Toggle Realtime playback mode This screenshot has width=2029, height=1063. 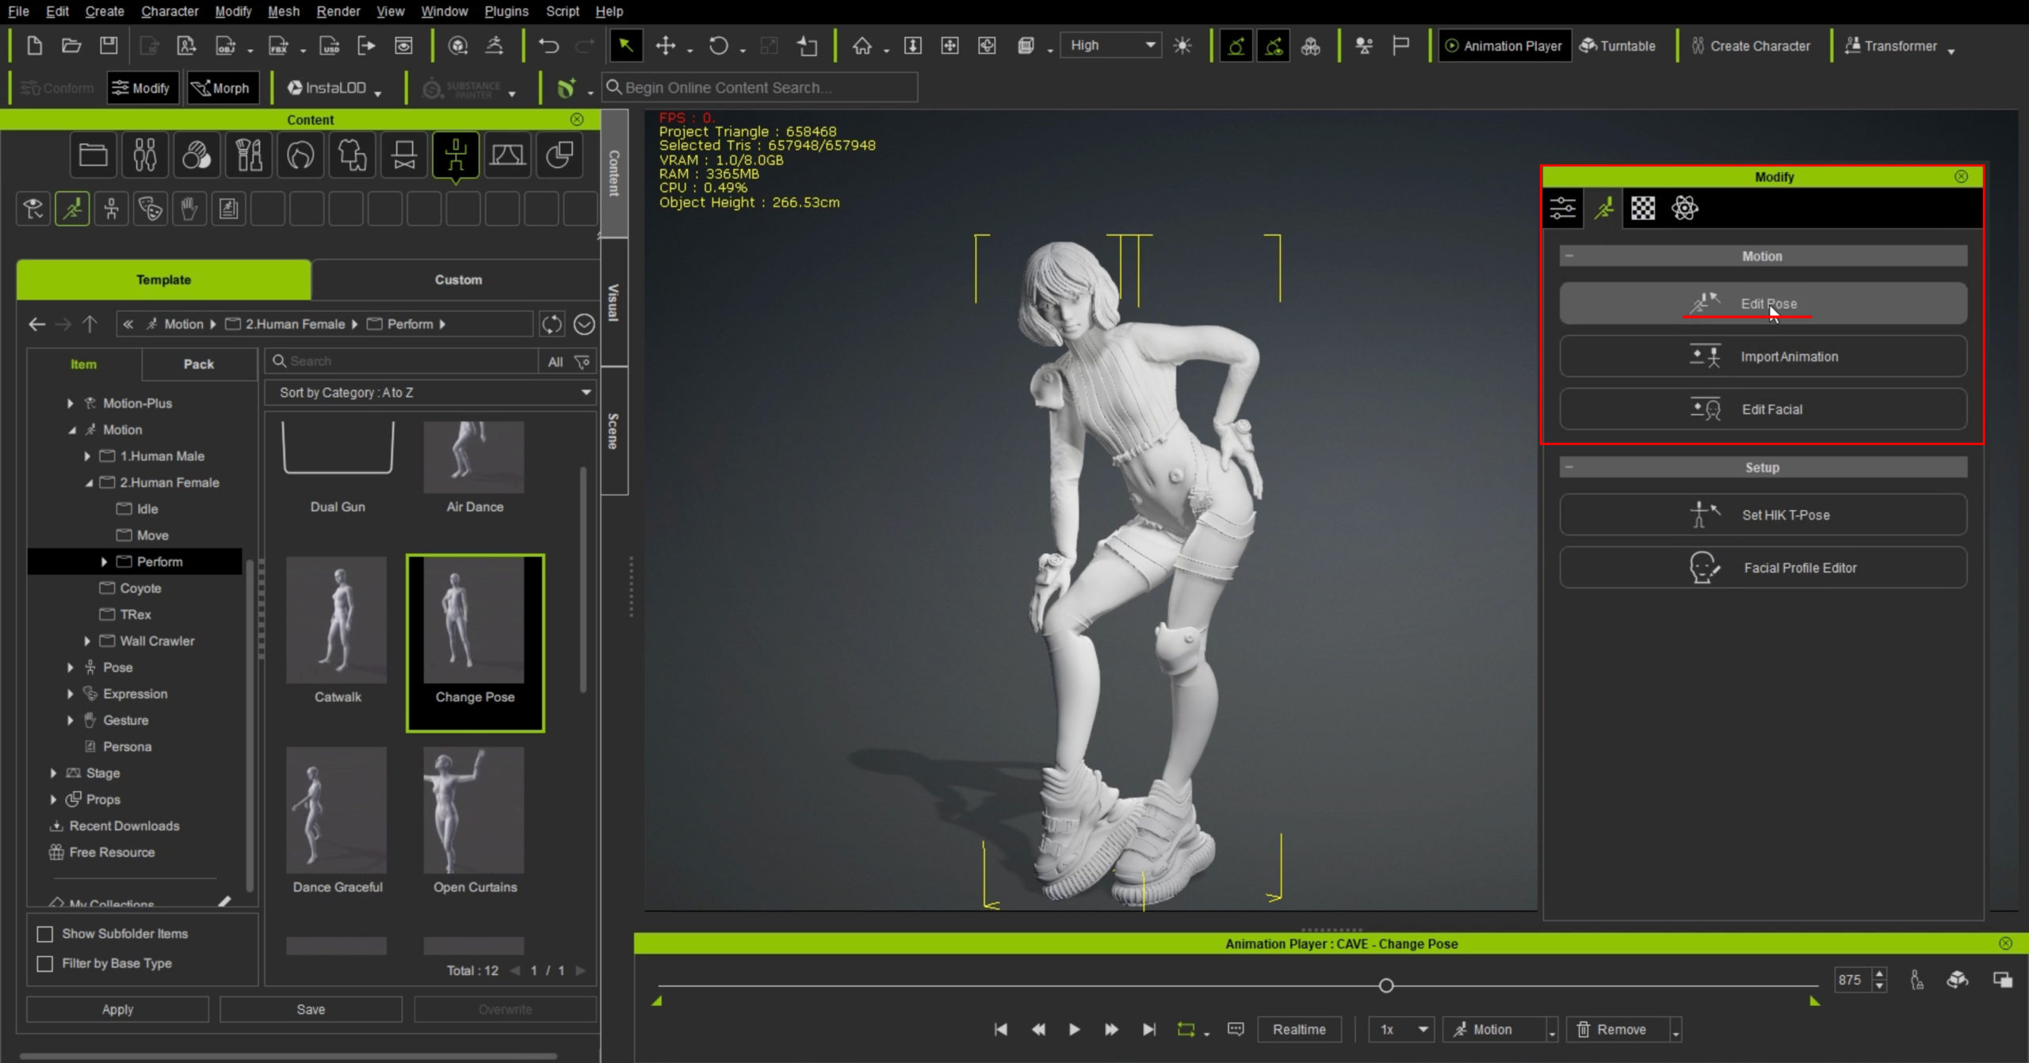coord(1298,1029)
